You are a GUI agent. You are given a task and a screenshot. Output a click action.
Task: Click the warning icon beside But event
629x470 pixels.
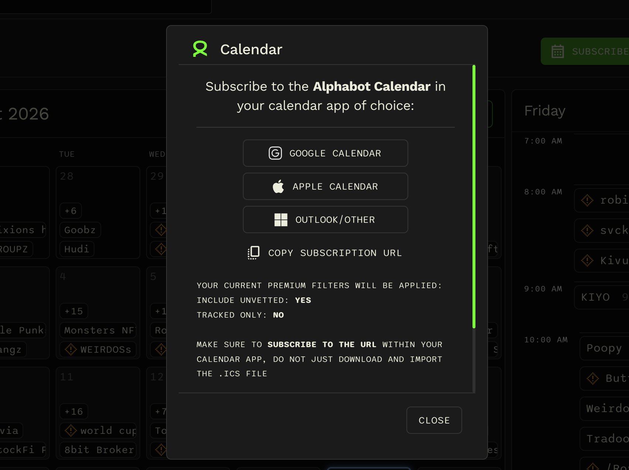point(593,378)
